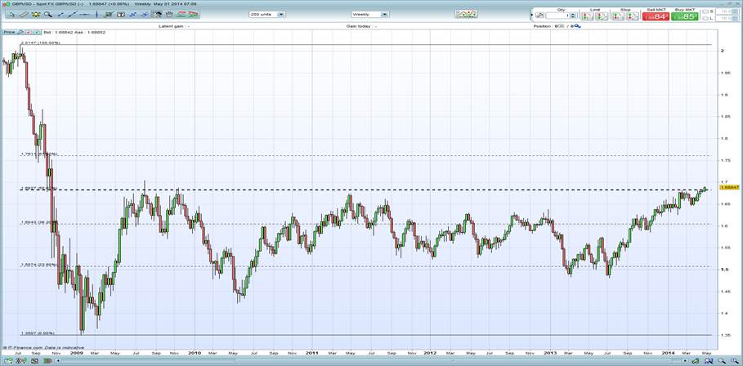
Task: Click the Sell MKT red button
Action: pyautogui.click(x=657, y=15)
